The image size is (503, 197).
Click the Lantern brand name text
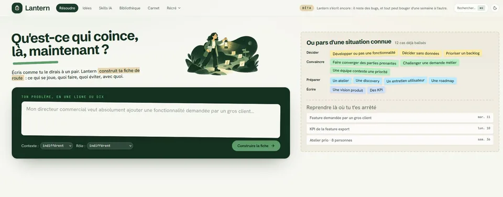click(37, 8)
